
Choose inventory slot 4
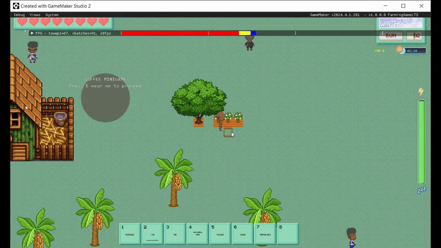[197, 234]
